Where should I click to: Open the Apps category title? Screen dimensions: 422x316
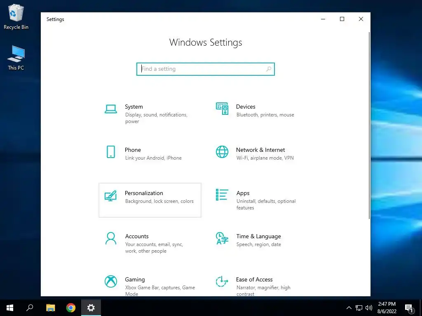243,193
